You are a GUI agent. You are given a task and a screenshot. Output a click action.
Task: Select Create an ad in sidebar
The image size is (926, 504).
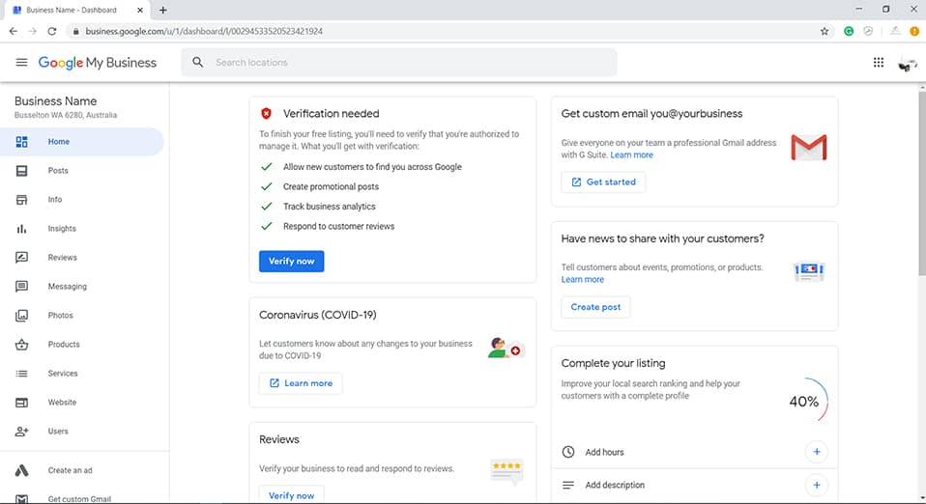[82, 470]
